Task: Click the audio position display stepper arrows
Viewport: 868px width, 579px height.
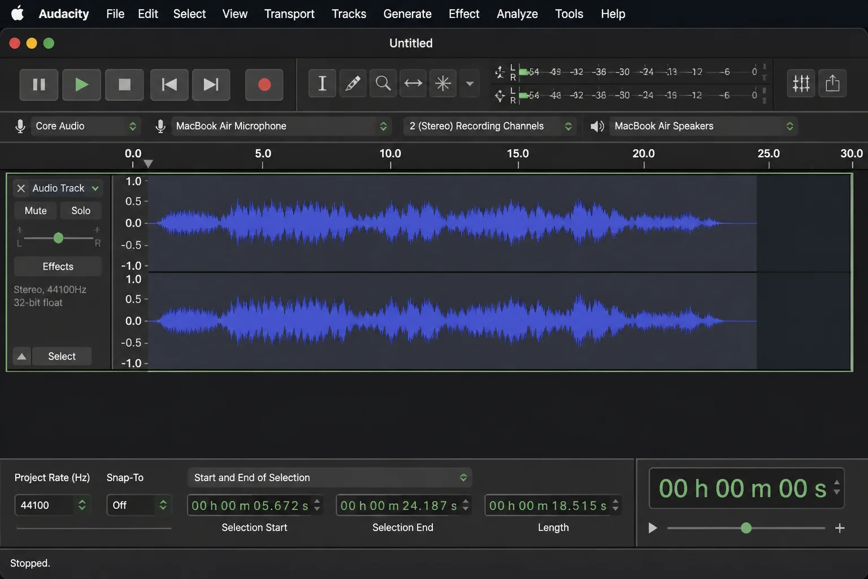Action: [x=837, y=488]
